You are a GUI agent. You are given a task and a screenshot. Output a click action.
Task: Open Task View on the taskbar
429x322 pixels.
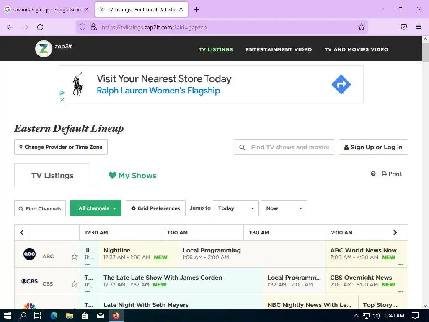pos(38,316)
